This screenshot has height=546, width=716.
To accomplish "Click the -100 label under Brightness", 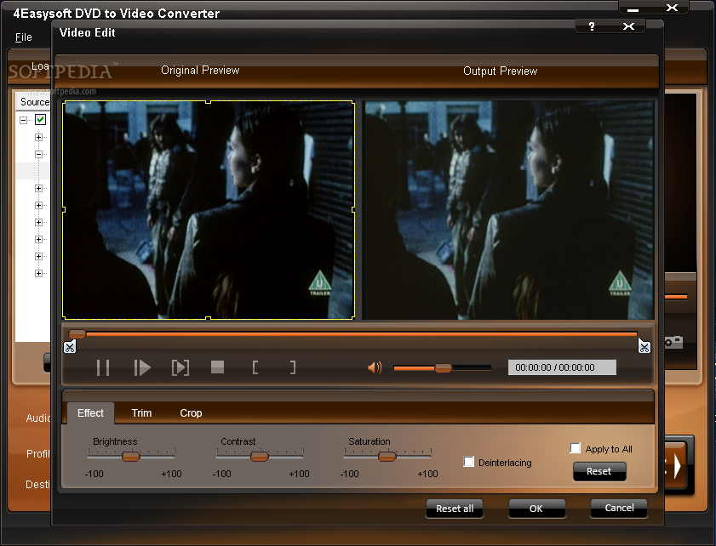I will 94,474.
